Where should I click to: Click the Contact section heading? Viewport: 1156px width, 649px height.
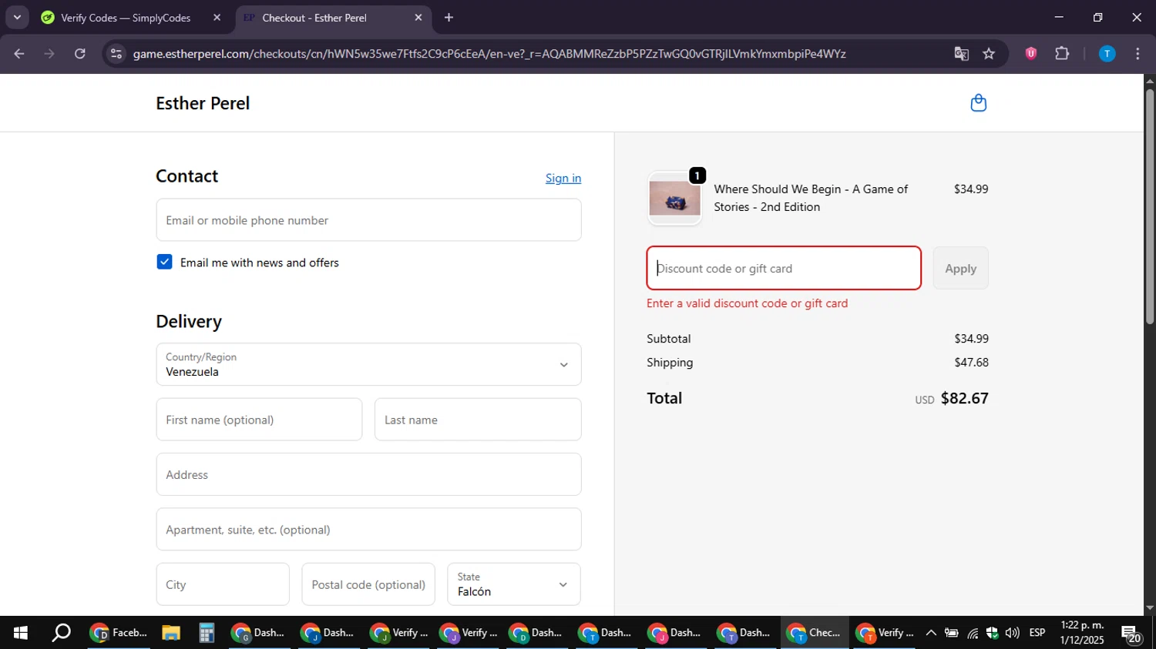tap(187, 176)
